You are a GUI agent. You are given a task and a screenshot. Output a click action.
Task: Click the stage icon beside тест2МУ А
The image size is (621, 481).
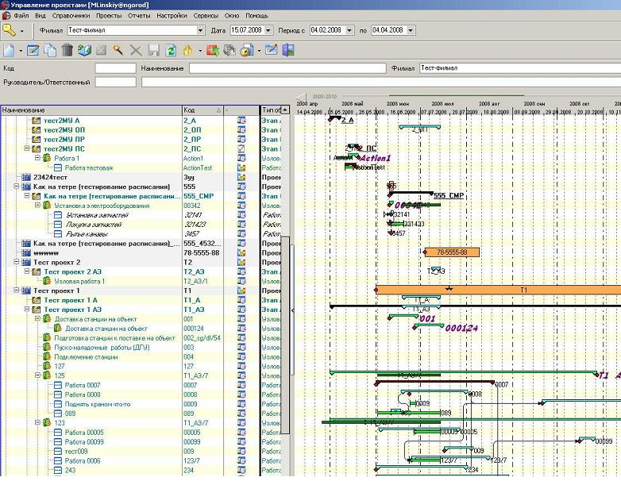pyautogui.click(x=36, y=121)
